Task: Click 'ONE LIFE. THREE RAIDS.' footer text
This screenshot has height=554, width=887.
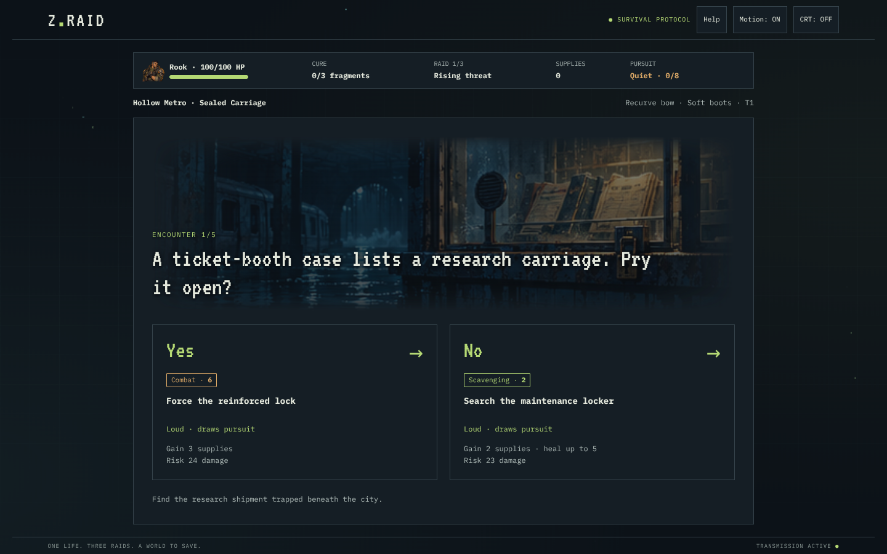Action: [124, 546]
